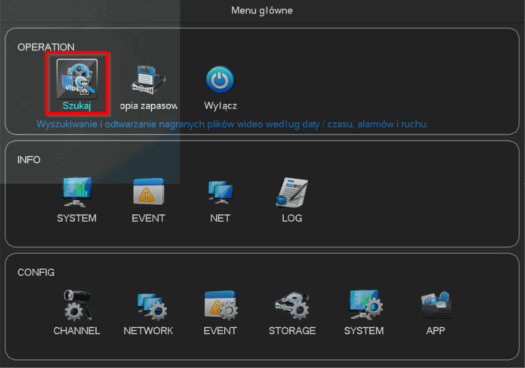Click the blue Wyszukiwanie description text
Viewport: 525px width, 368px height.
(232, 124)
